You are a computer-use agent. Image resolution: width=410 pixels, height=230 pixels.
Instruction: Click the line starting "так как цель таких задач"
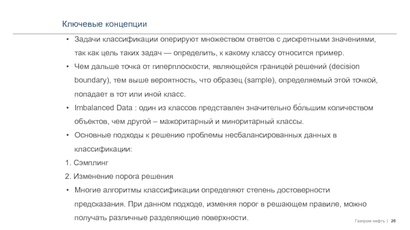point(210,53)
